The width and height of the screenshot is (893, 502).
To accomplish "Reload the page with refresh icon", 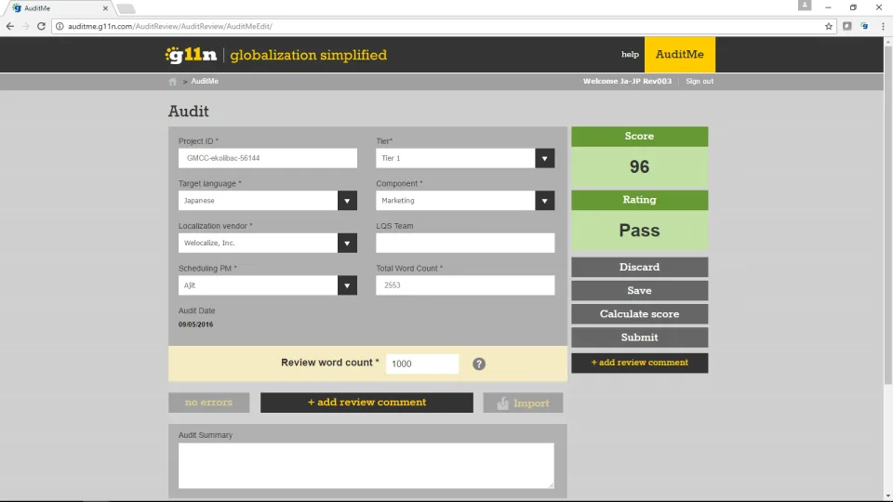I will [x=41, y=26].
